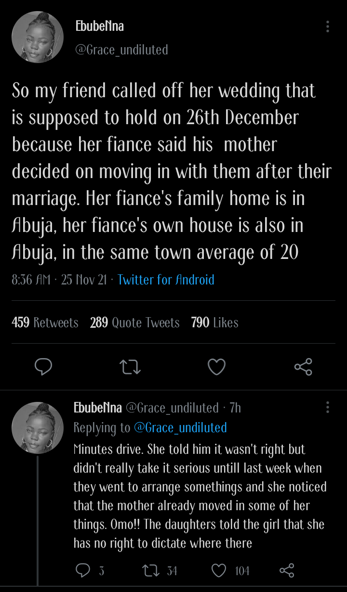Open the three-dot menu on the reply

click(x=328, y=407)
